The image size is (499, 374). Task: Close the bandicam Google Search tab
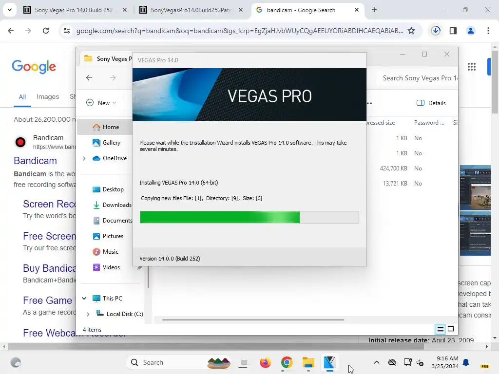pos(356,10)
